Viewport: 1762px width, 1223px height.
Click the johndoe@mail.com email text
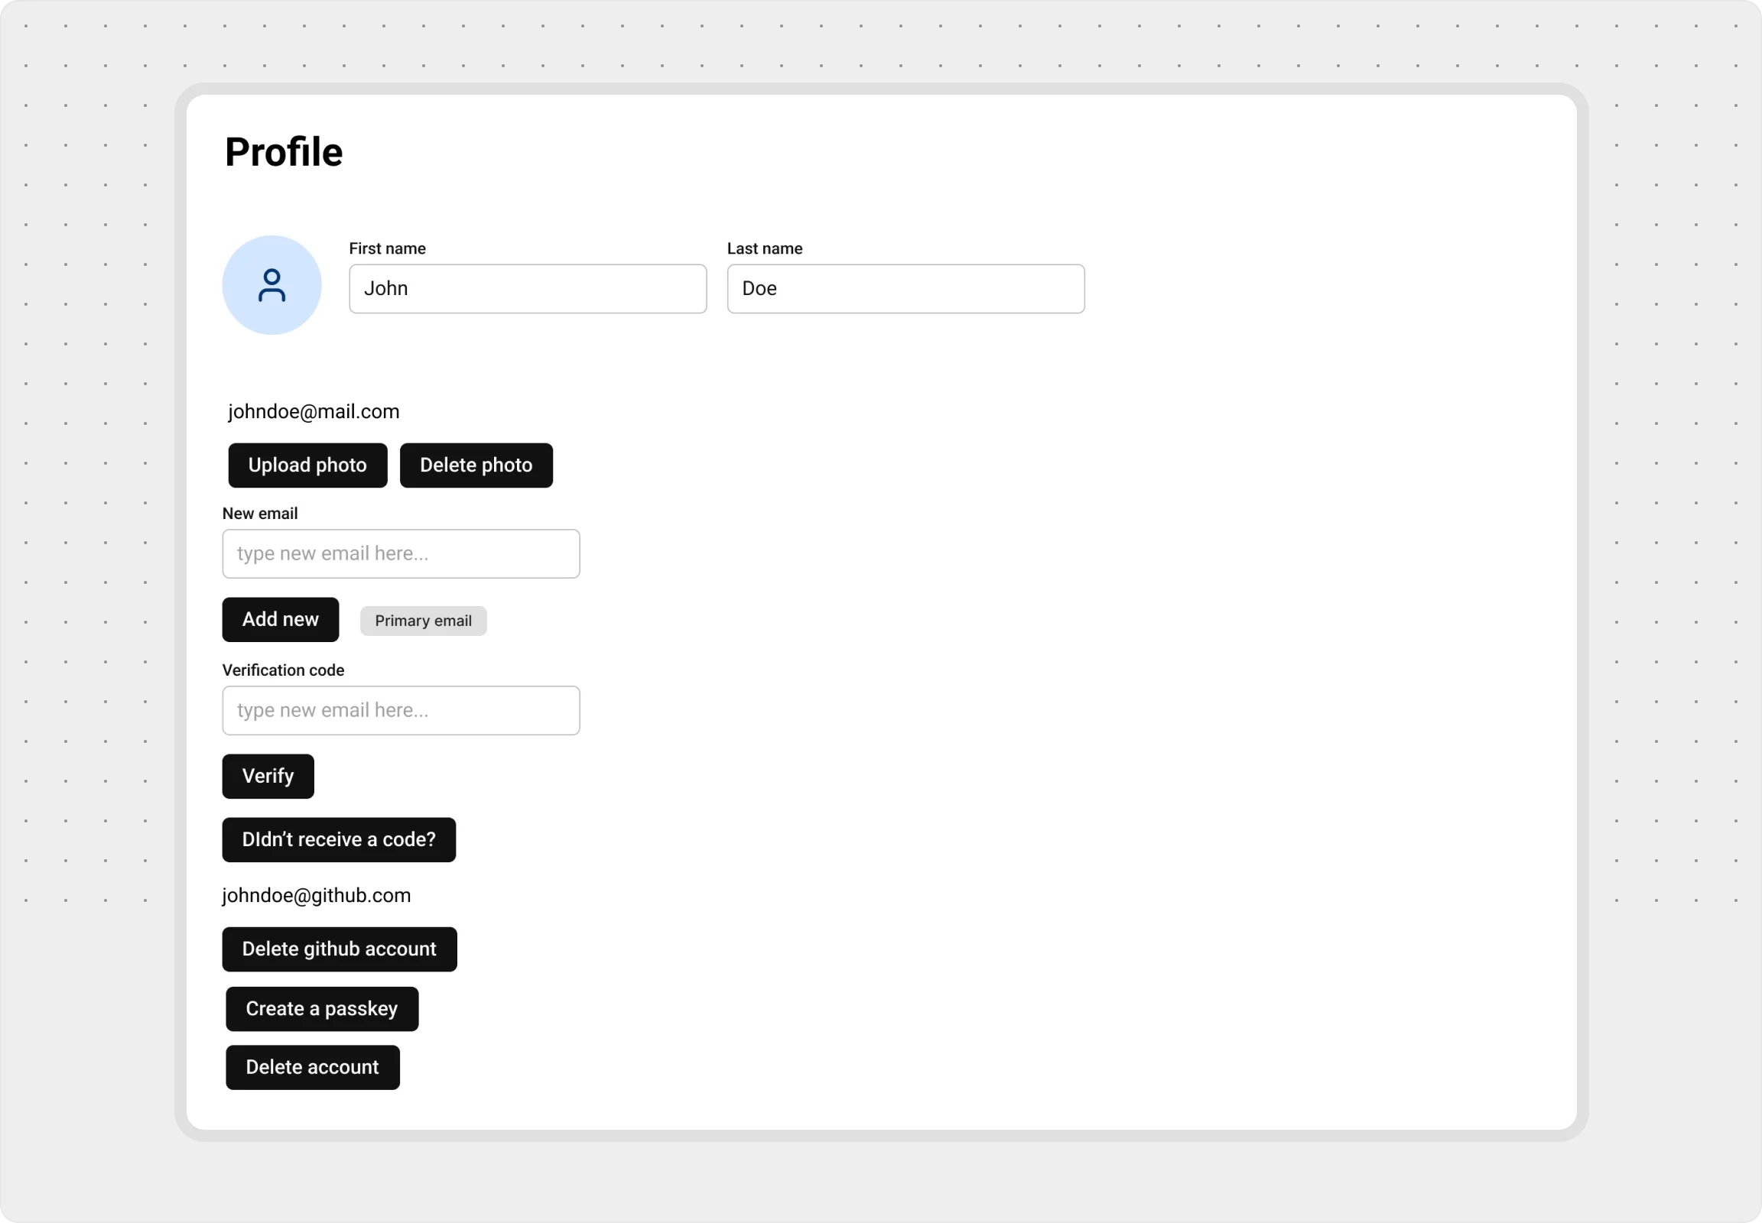(x=314, y=412)
